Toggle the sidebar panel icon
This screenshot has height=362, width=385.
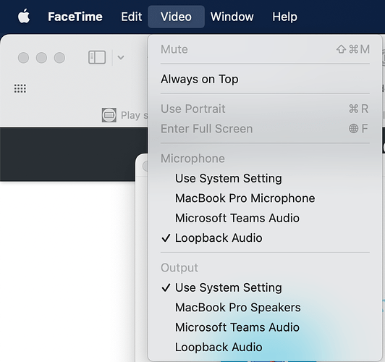click(x=97, y=57)
